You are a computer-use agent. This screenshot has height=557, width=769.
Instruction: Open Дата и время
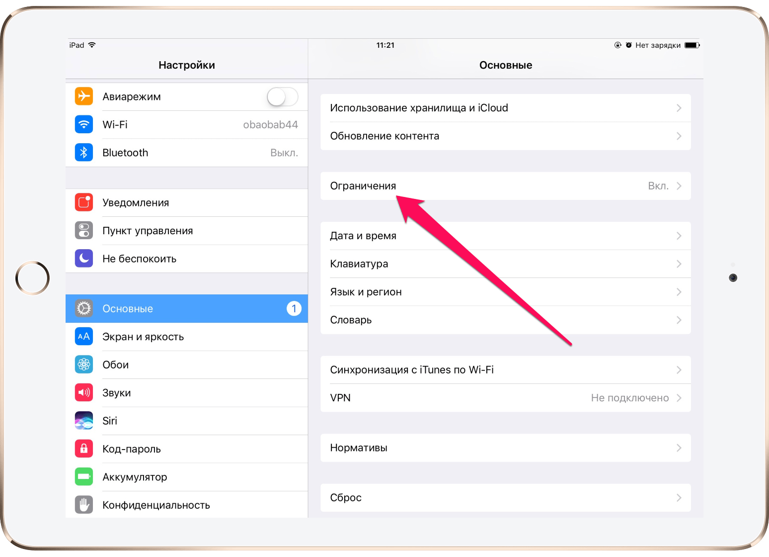pos(506,236)
